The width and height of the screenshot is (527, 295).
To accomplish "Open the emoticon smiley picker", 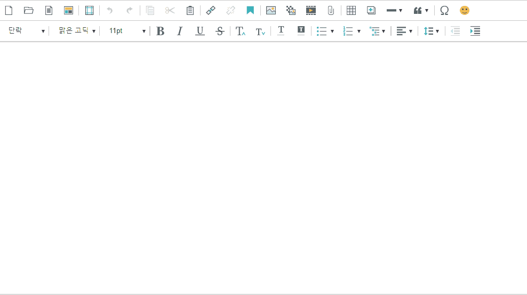I will [x=465, y=10].
